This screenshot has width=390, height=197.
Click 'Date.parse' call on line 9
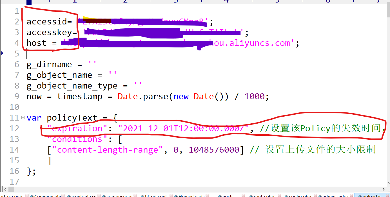[143, 96]
